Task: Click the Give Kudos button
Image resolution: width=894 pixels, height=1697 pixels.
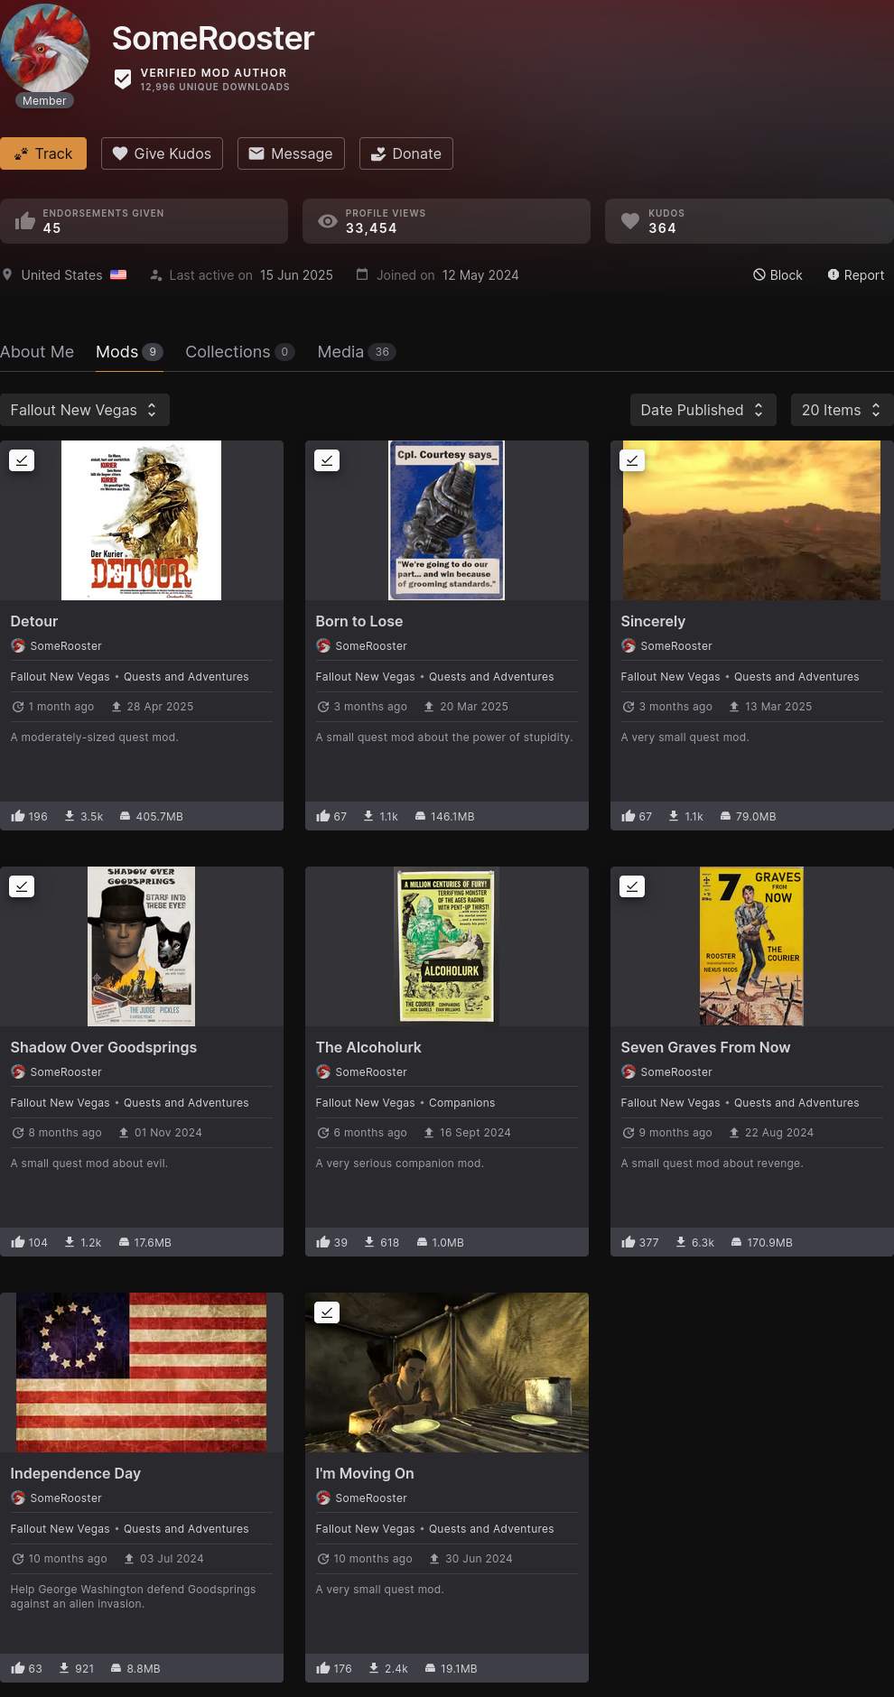Action: pyautogui.click(x=162, y=153)
